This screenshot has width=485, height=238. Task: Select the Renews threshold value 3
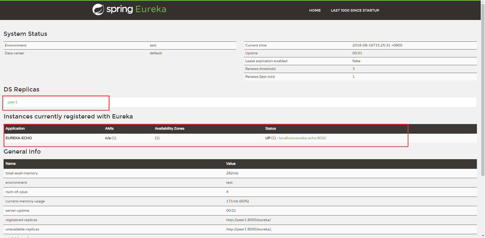354,69
